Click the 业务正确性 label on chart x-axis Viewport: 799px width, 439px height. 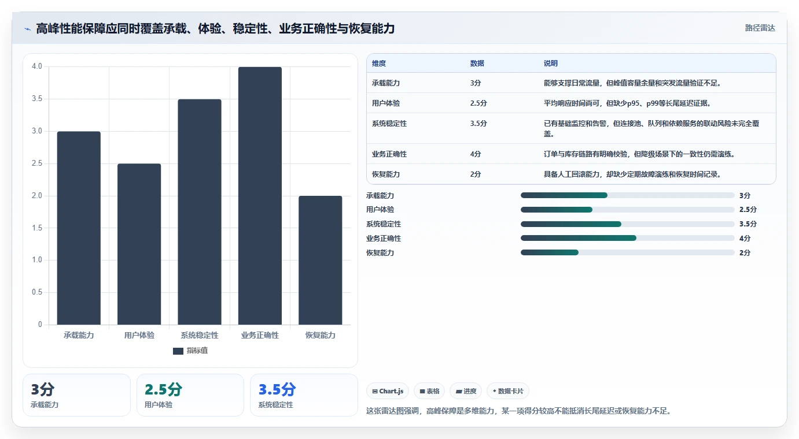[x=260, y=336]
